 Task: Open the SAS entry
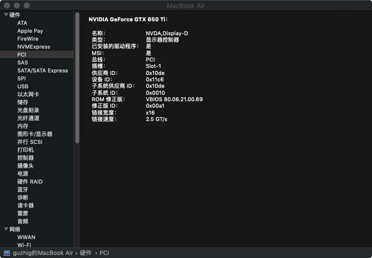pos(23,63)
